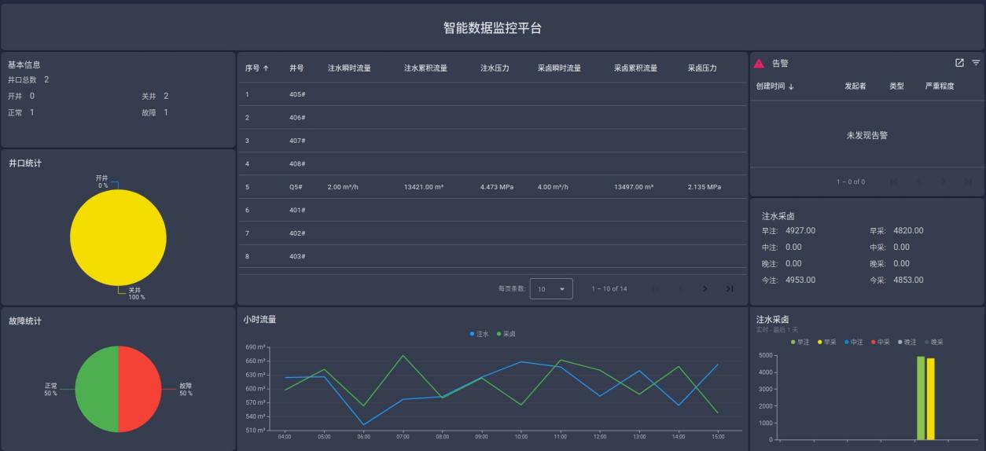Image resolution: width=986 pixels, height=451 pixels.
Task: Click the 2.00 m³/h instant flow cell
Action: 343,187
